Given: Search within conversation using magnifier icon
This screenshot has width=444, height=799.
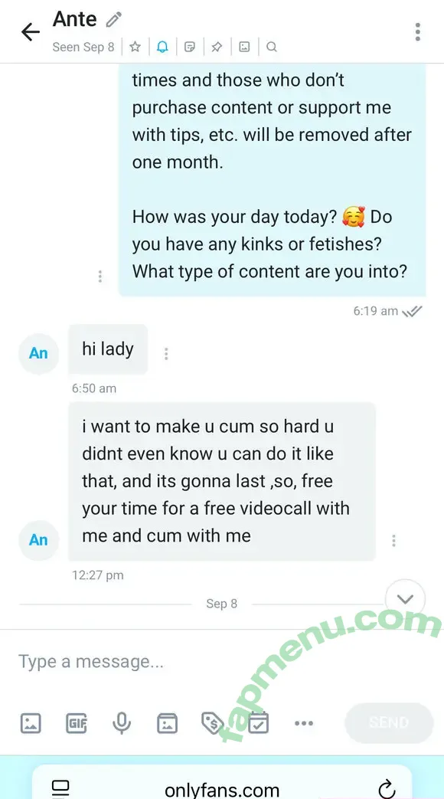Looking at the screenshot, I should (x=272, y=47).
